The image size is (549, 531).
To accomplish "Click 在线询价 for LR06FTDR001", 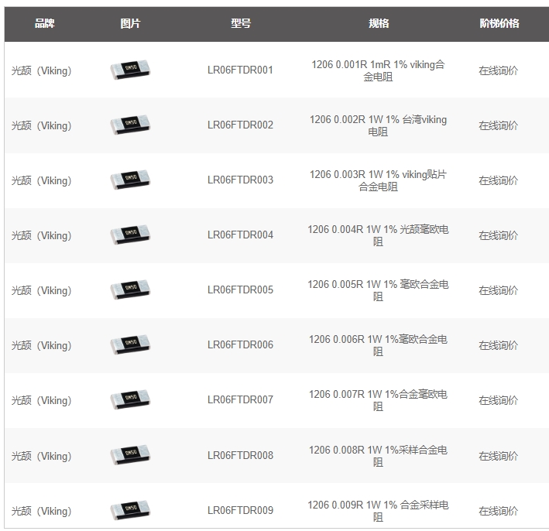I will 498,70.
